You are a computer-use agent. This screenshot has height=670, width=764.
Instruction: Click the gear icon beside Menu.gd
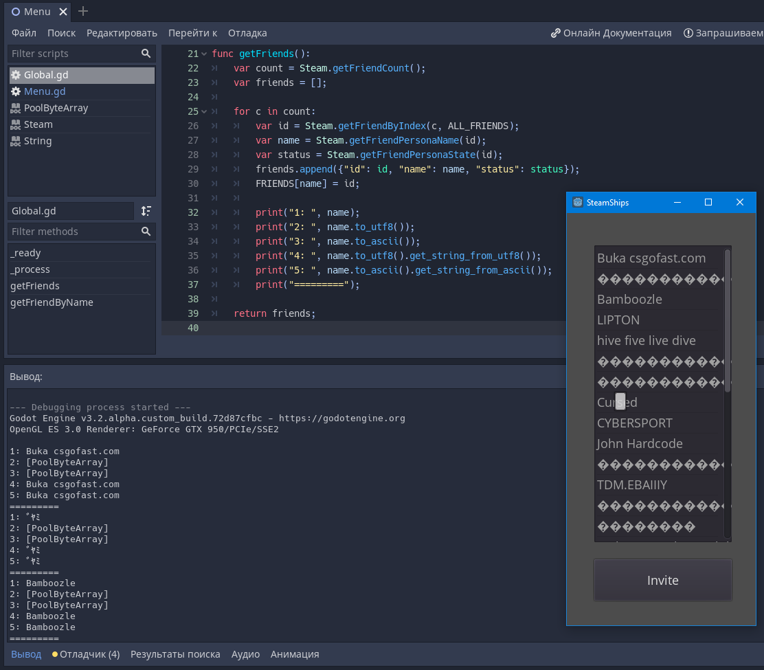pyautogui.click(x=15, y=91)
